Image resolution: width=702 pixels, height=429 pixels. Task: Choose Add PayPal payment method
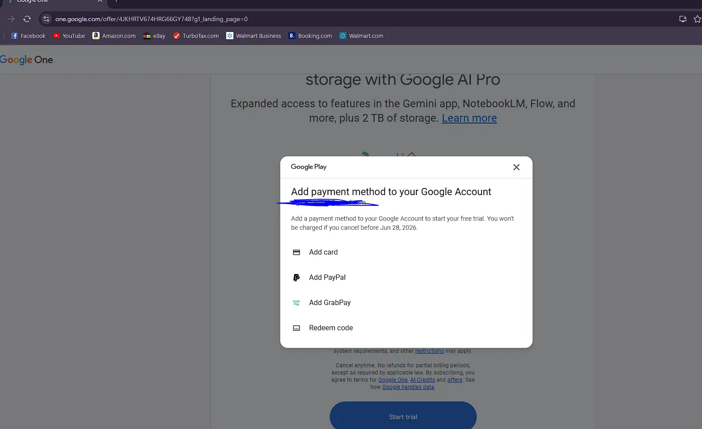coord(406,278)
